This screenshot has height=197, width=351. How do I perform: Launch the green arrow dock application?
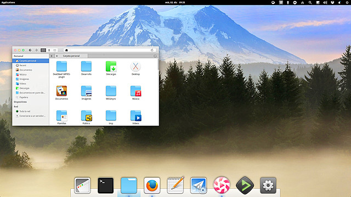pos(245,185)
